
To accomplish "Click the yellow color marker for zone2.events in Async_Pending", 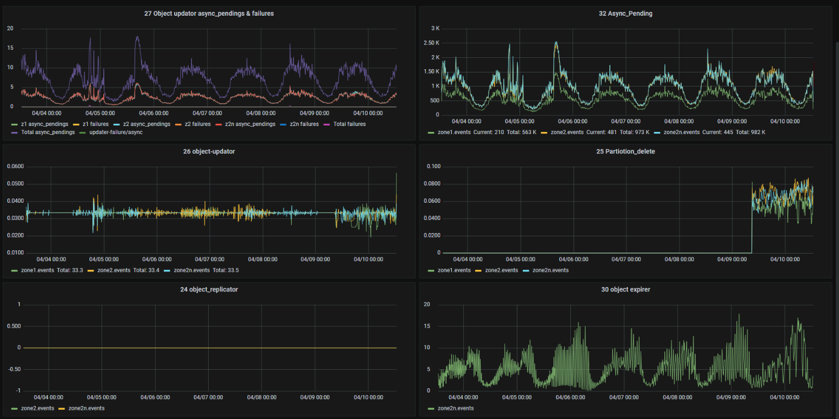I will click(544, 132).
